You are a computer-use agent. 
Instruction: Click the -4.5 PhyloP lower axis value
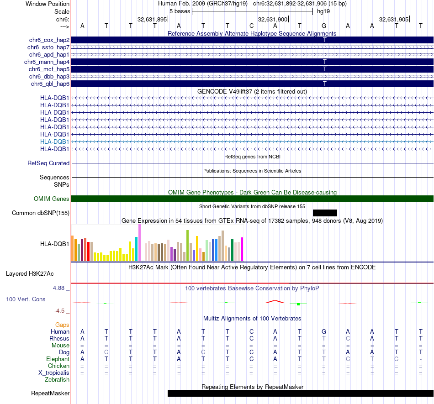tap(59, 311)
